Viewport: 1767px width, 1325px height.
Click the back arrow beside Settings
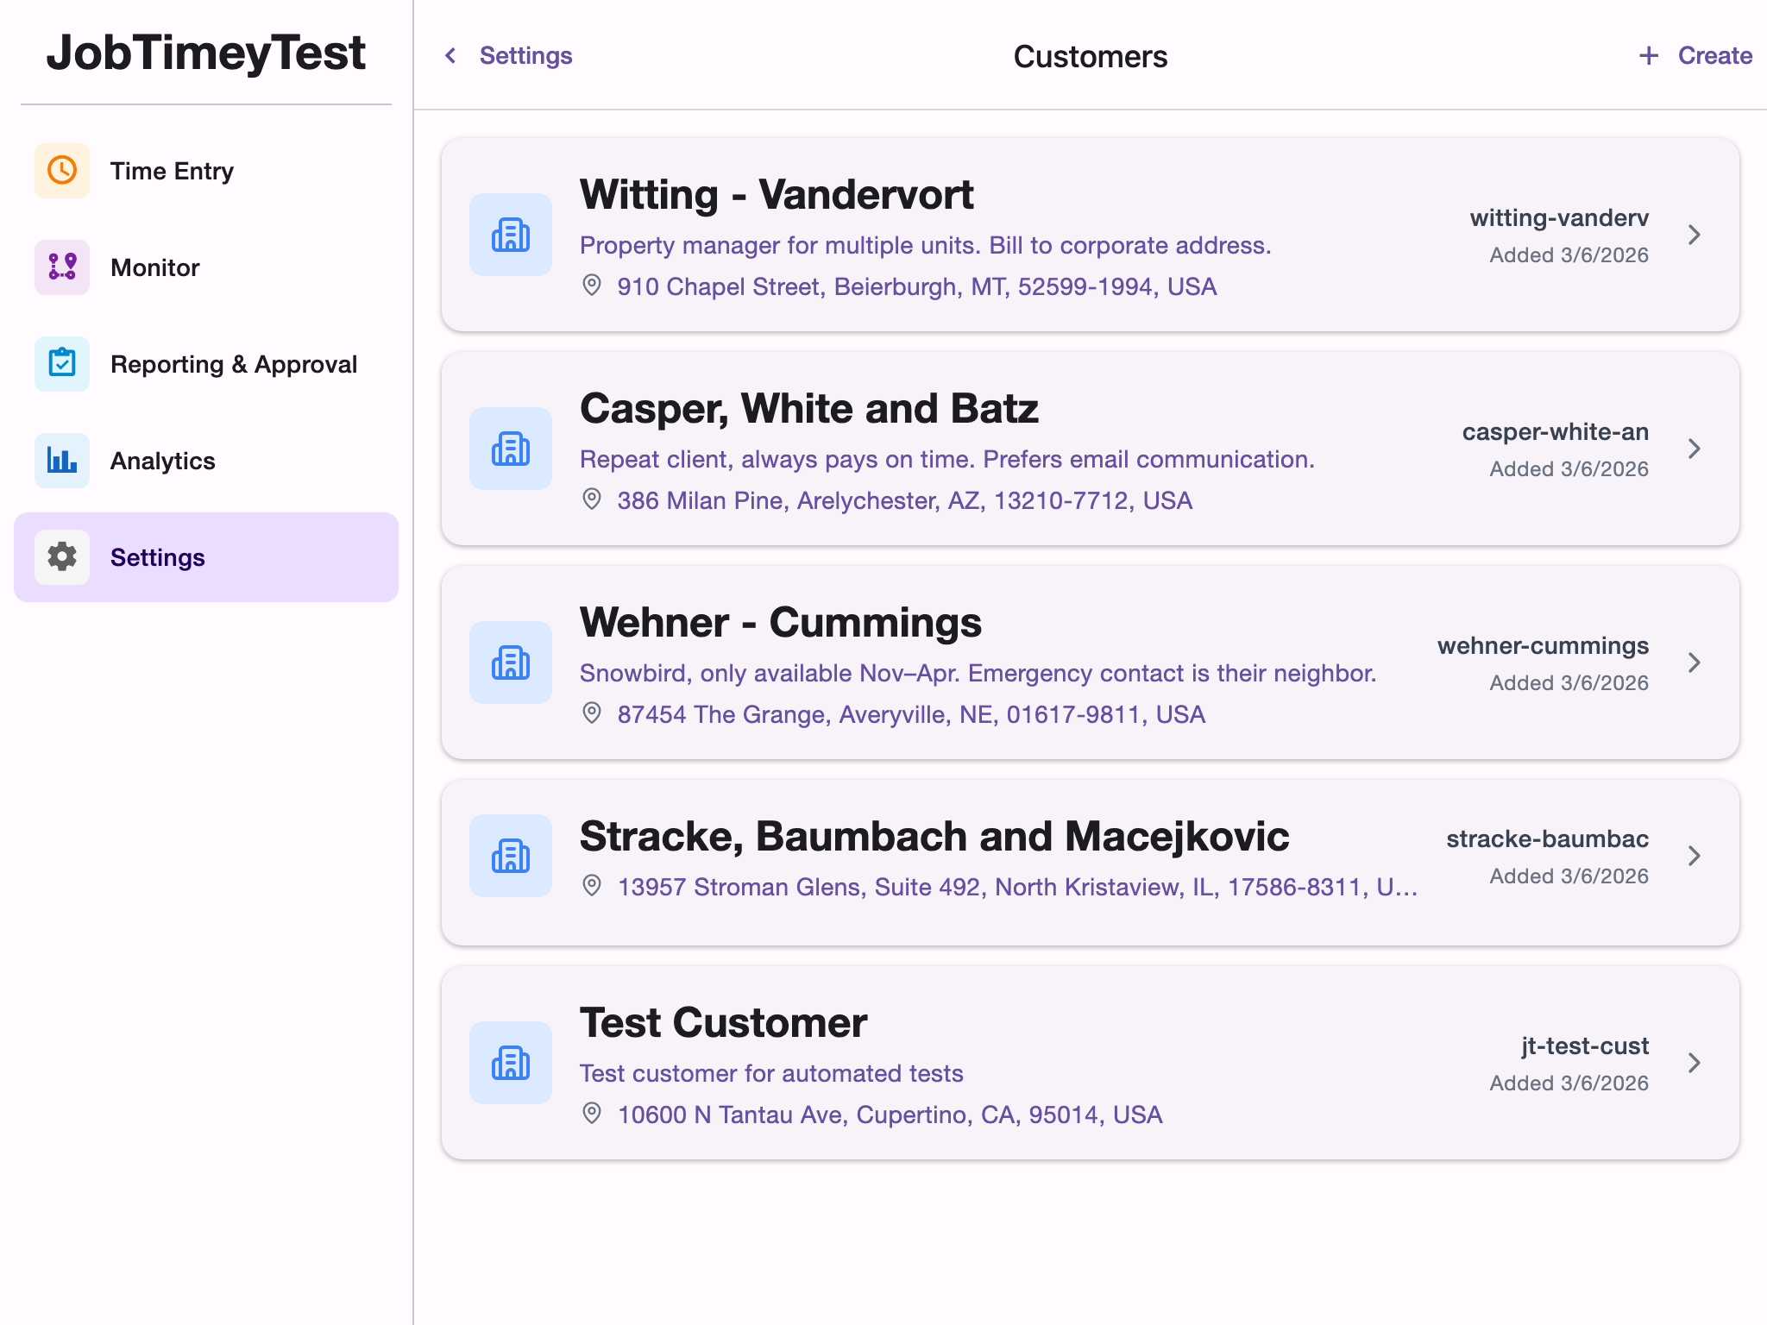(x=450, y=55)
